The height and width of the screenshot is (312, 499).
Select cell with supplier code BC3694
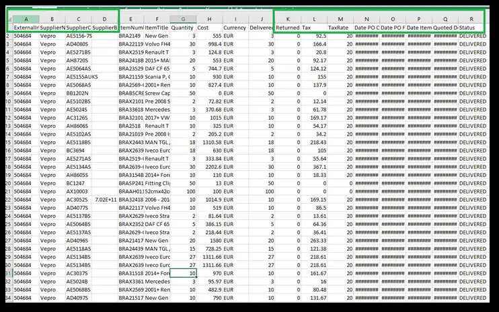[79, 151]
